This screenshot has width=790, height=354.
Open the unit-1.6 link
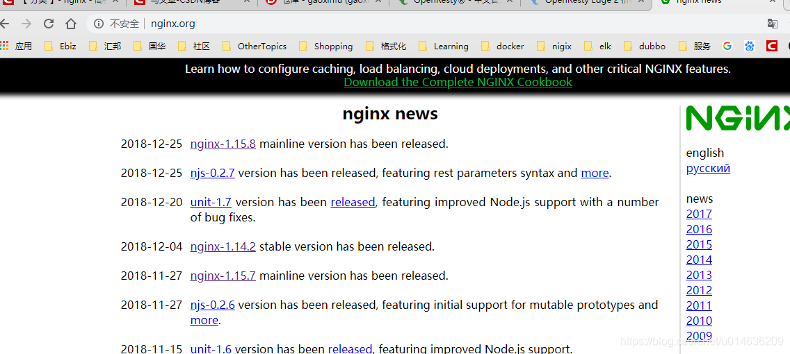[x=211, y=348]
